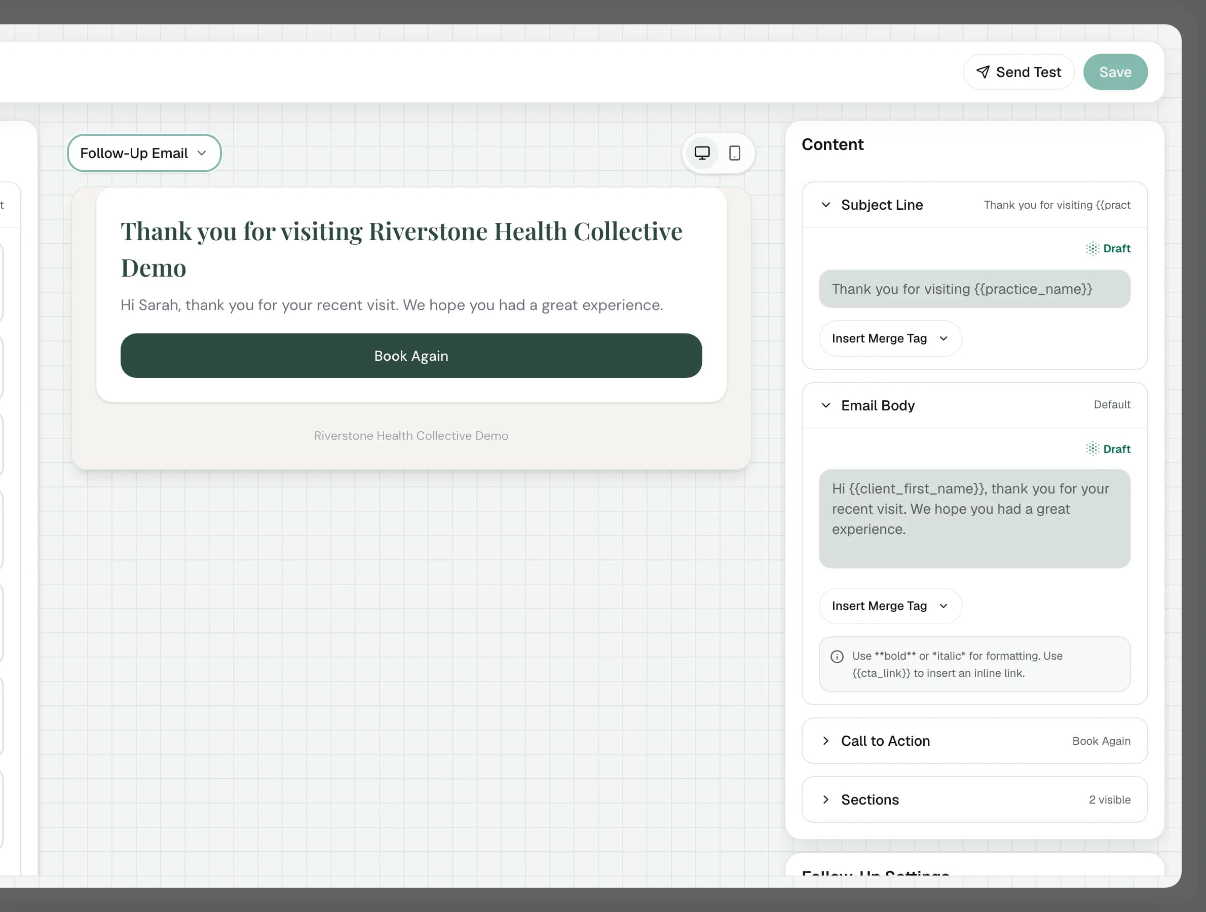This screenshot has width=1206, height=912.
Task: Click the Draft sparkle icon under Email Body
Action: pos(1092,448)
